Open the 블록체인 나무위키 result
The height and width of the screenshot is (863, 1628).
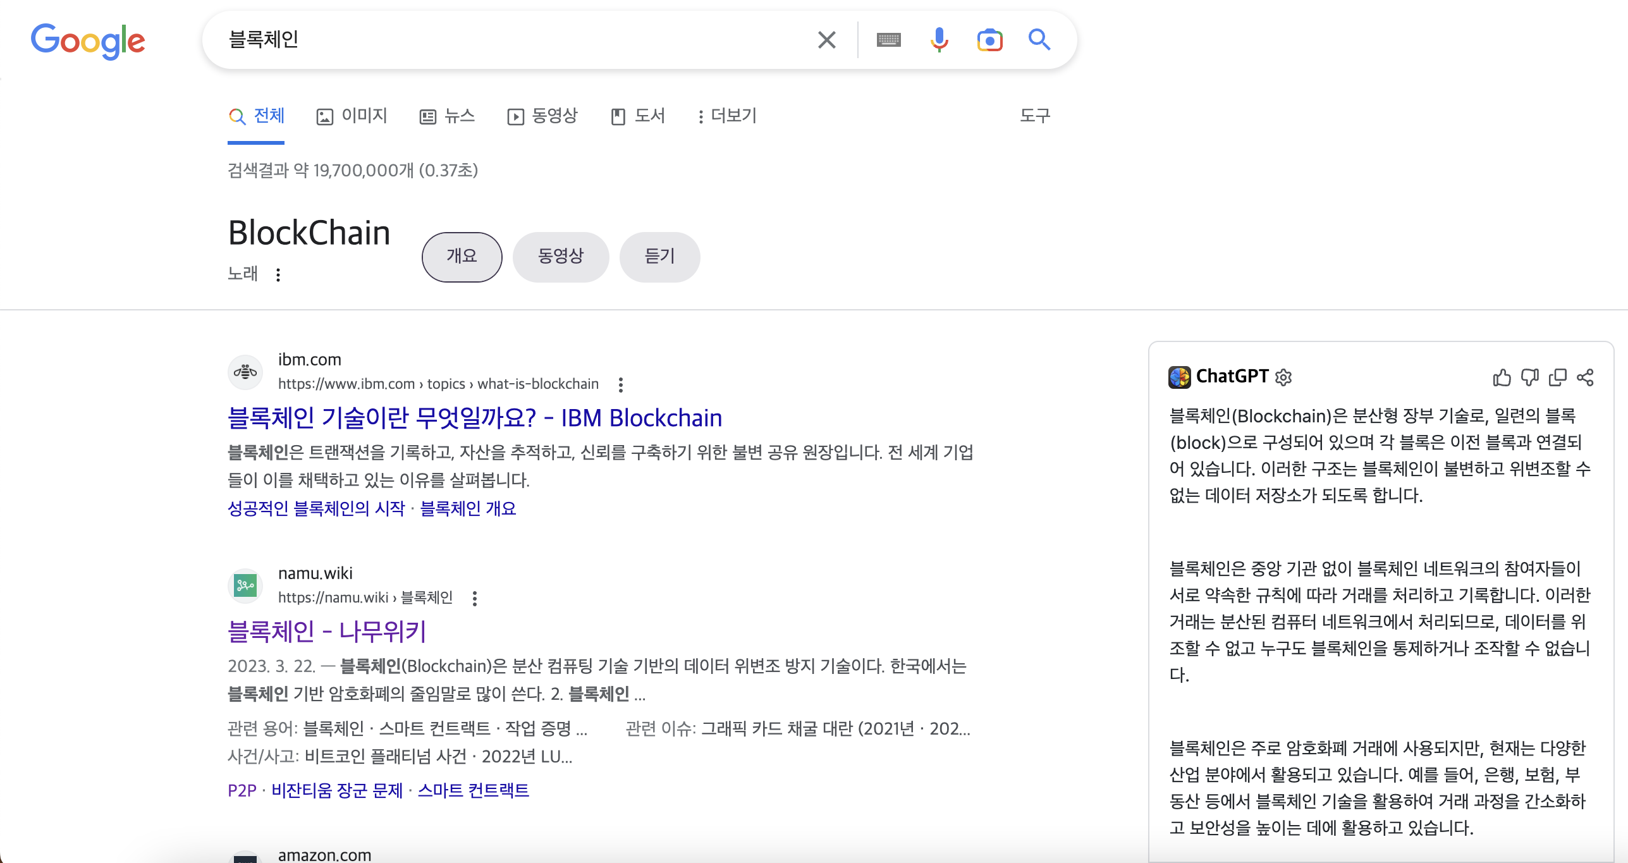point(327,631)
